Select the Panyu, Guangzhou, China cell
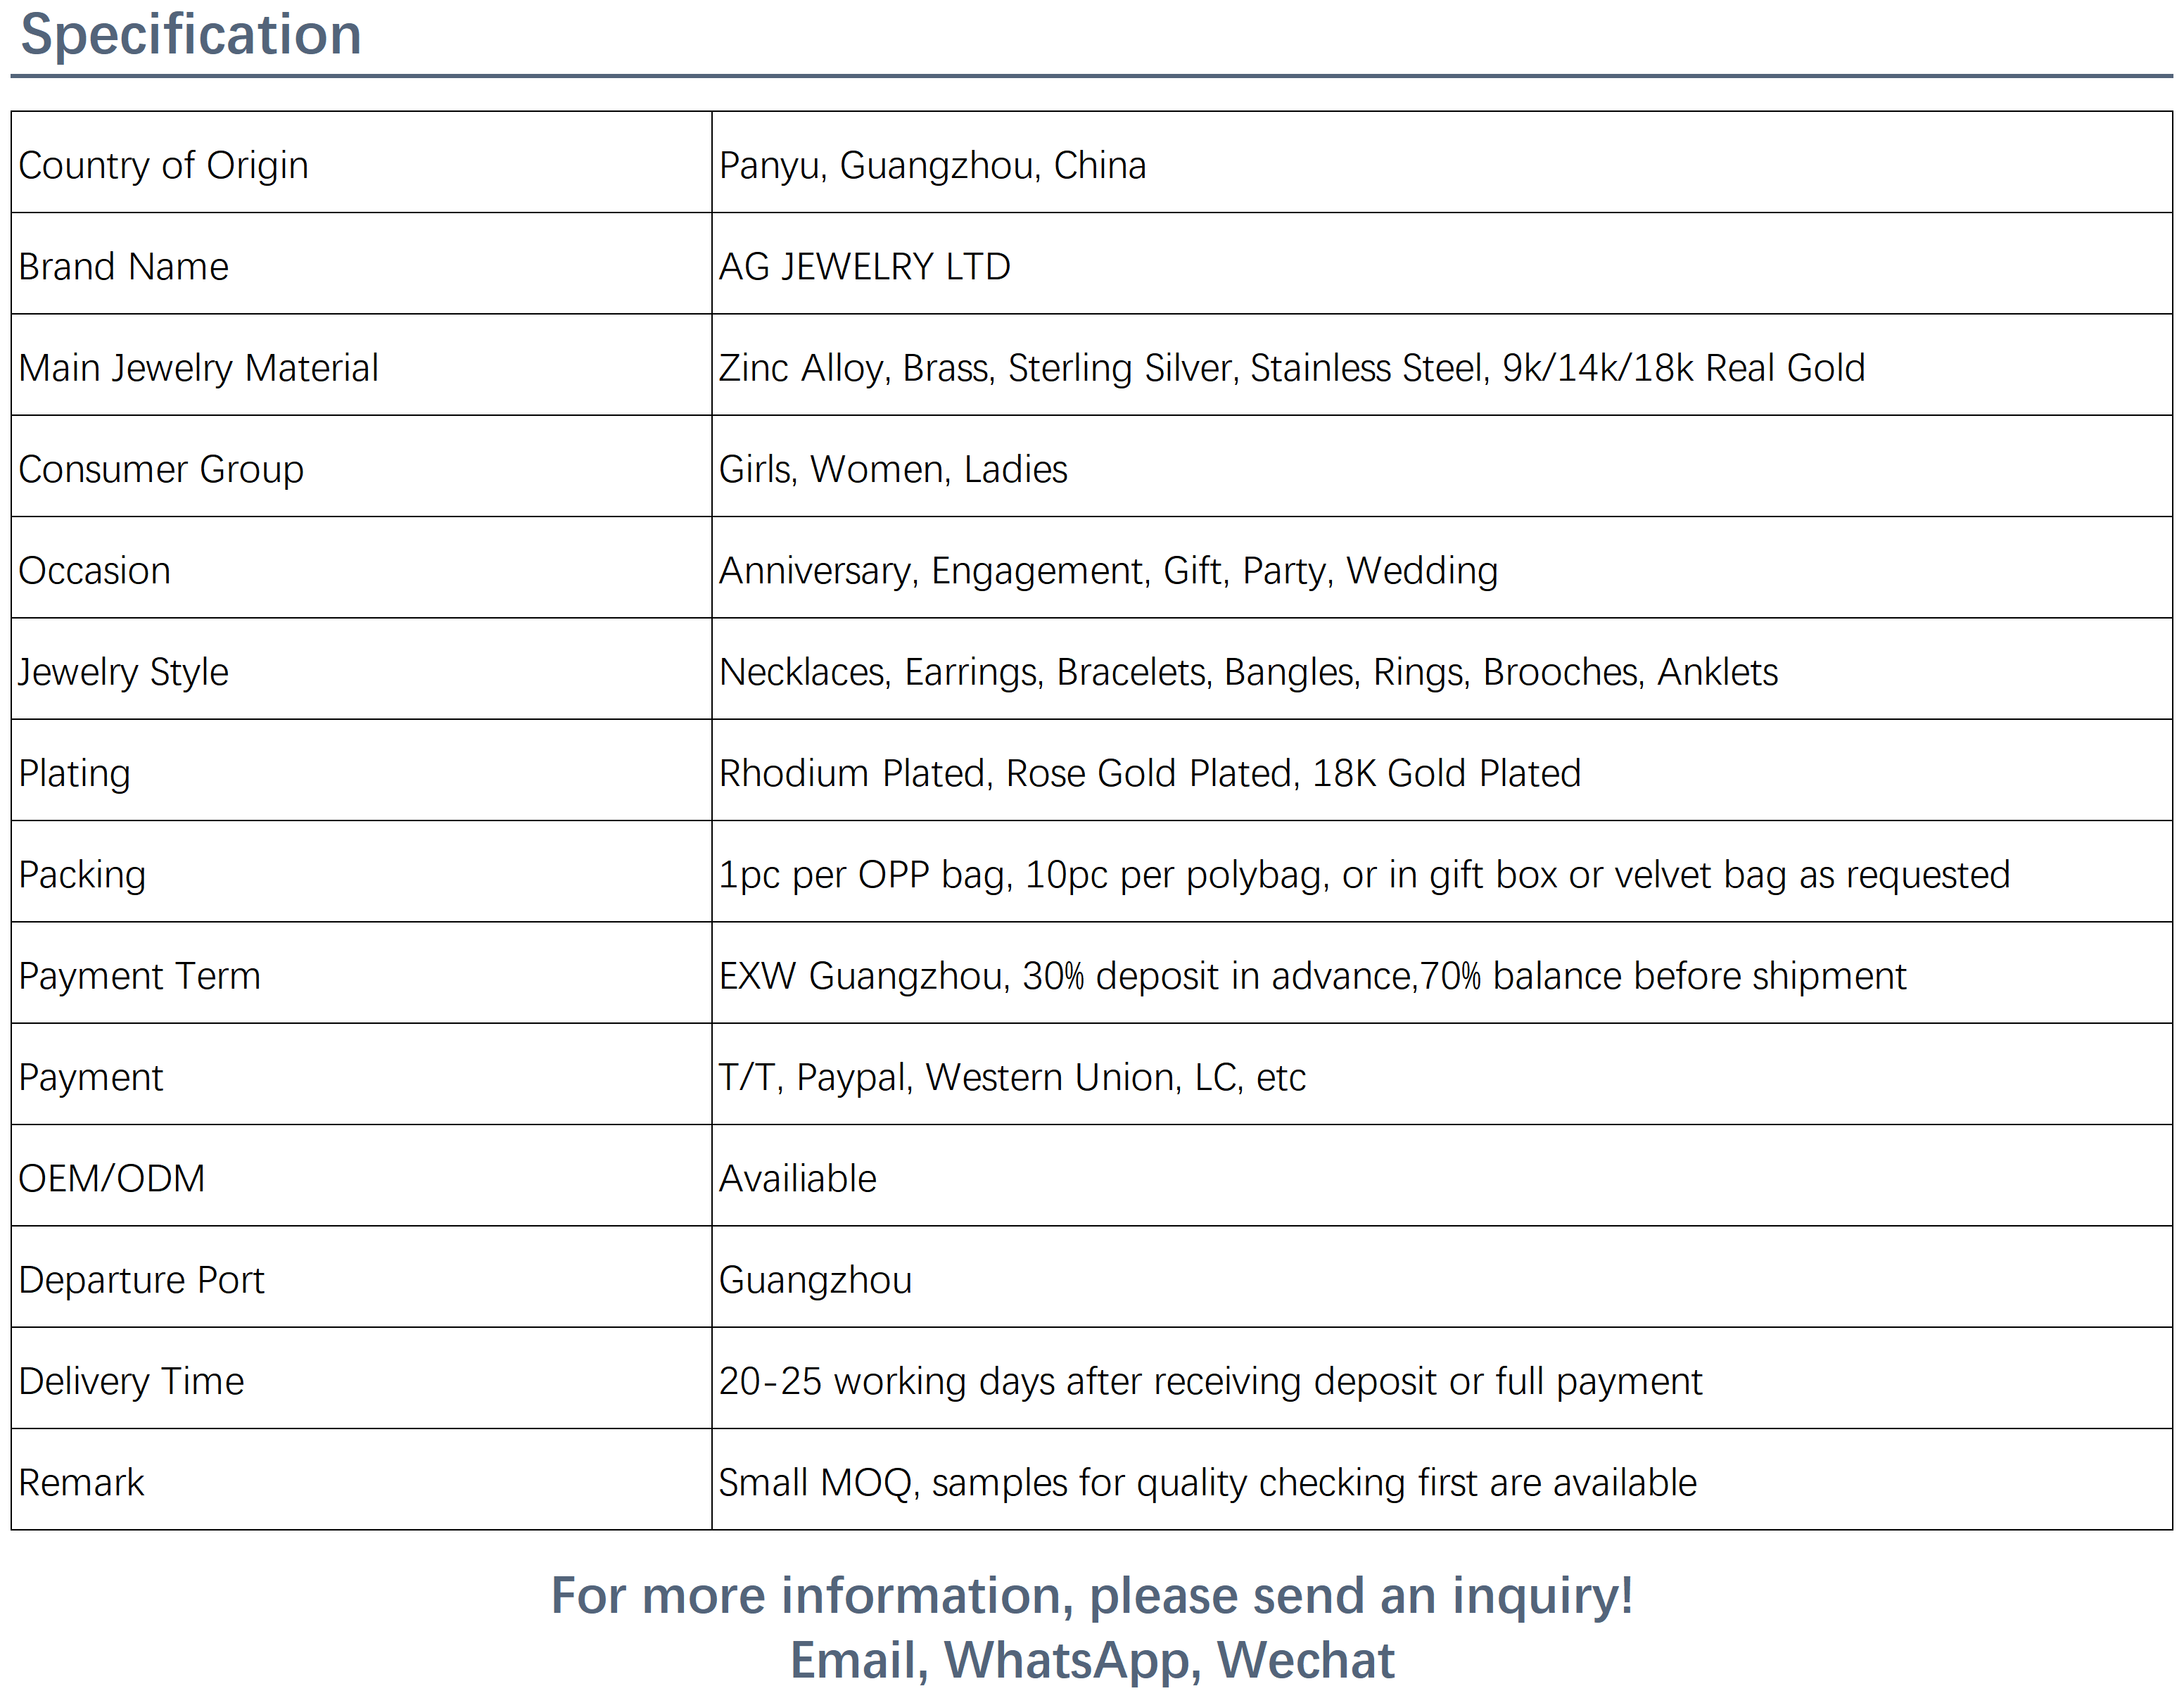2184x1698 pixels. click(932, 165)
